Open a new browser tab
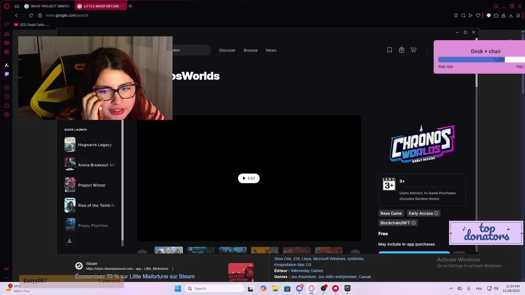The height and width of the screenshot is (295, 525). coord(130,6)
